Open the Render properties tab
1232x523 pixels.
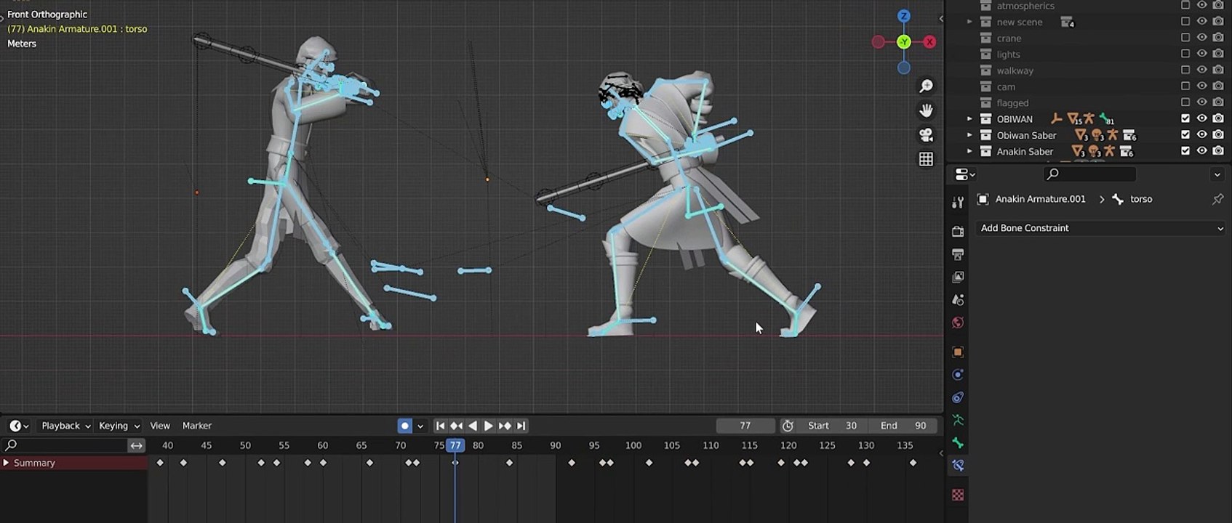click(x=958, y=231)
